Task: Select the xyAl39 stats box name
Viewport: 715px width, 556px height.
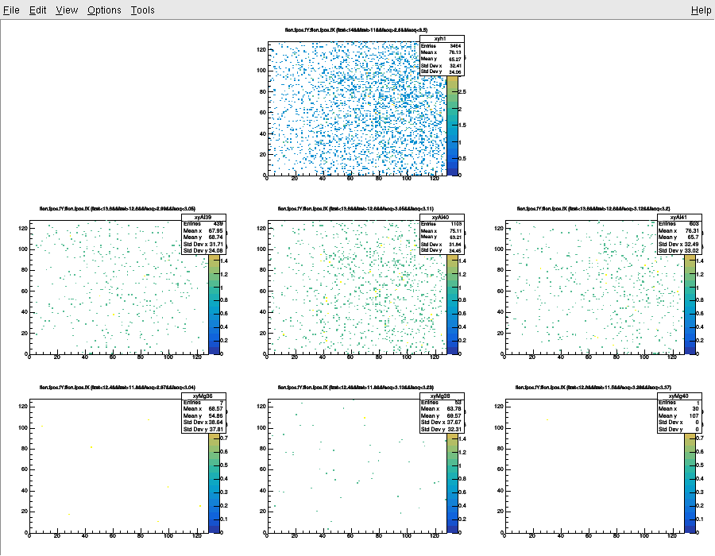Action: [203, 218]
